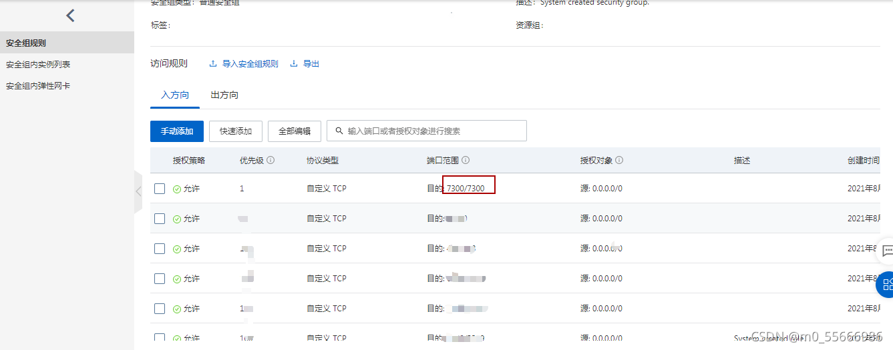893x350 pixels.
Task: Click the 授权策略 column header
Action: coord(189,161)
